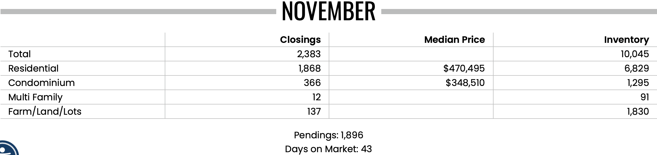
Task: Select condominium median price $348,510
Action: [x=465, y=83]
